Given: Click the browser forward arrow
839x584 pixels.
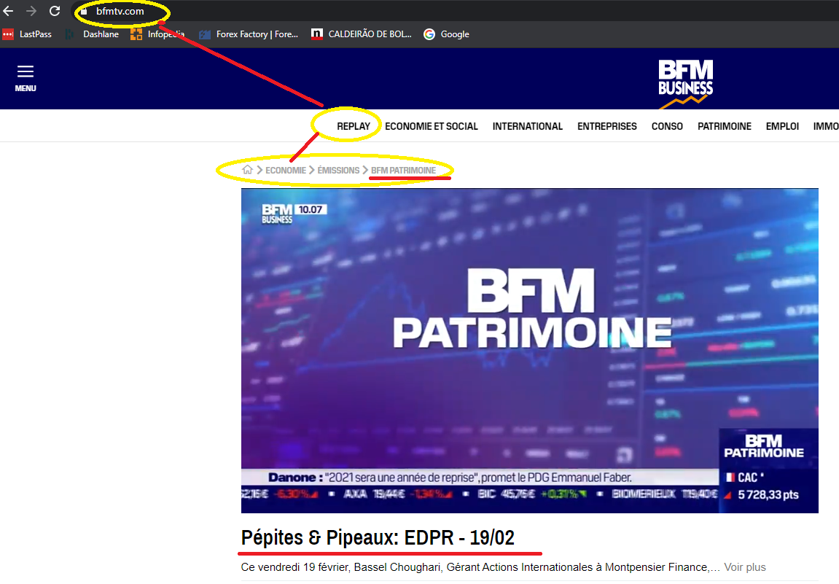Looking at the screenshot, I should coord(31,11).
